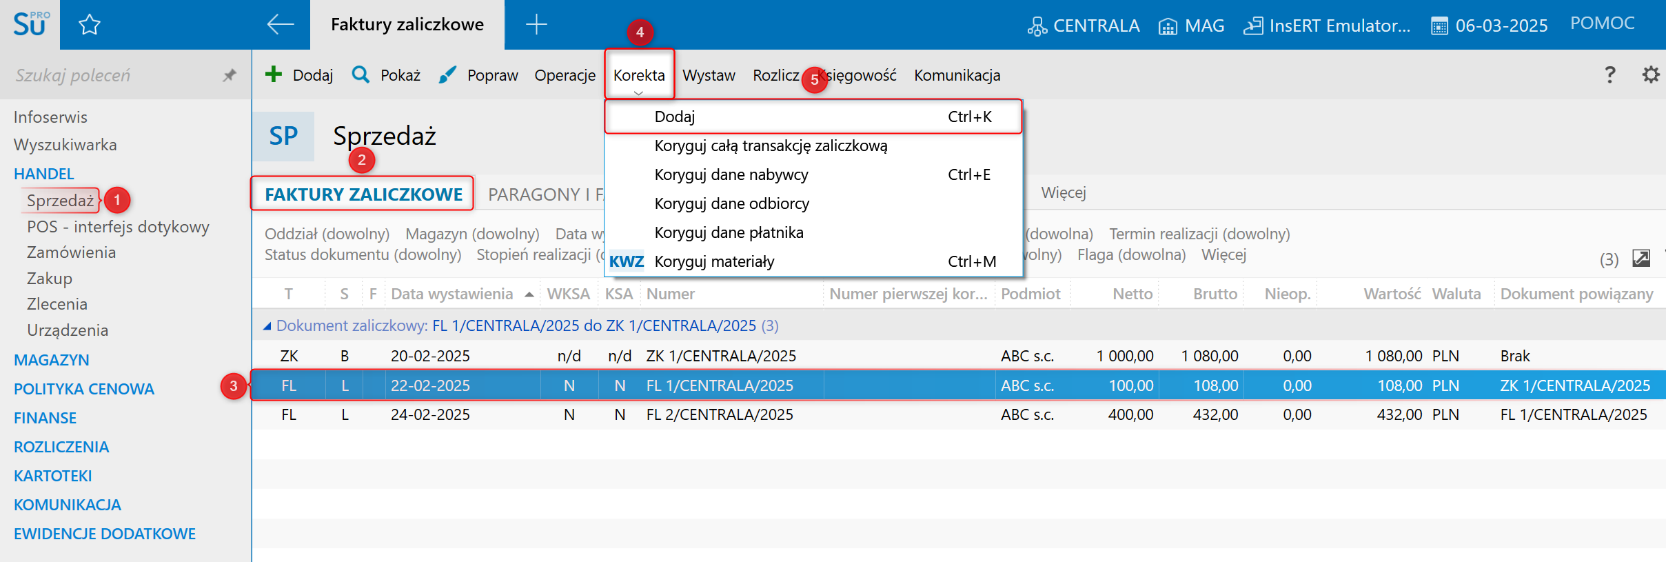Expand the POLITYKA CENOWA section
This screenshot has height=562, width=1666.
[x=84, y=389]
